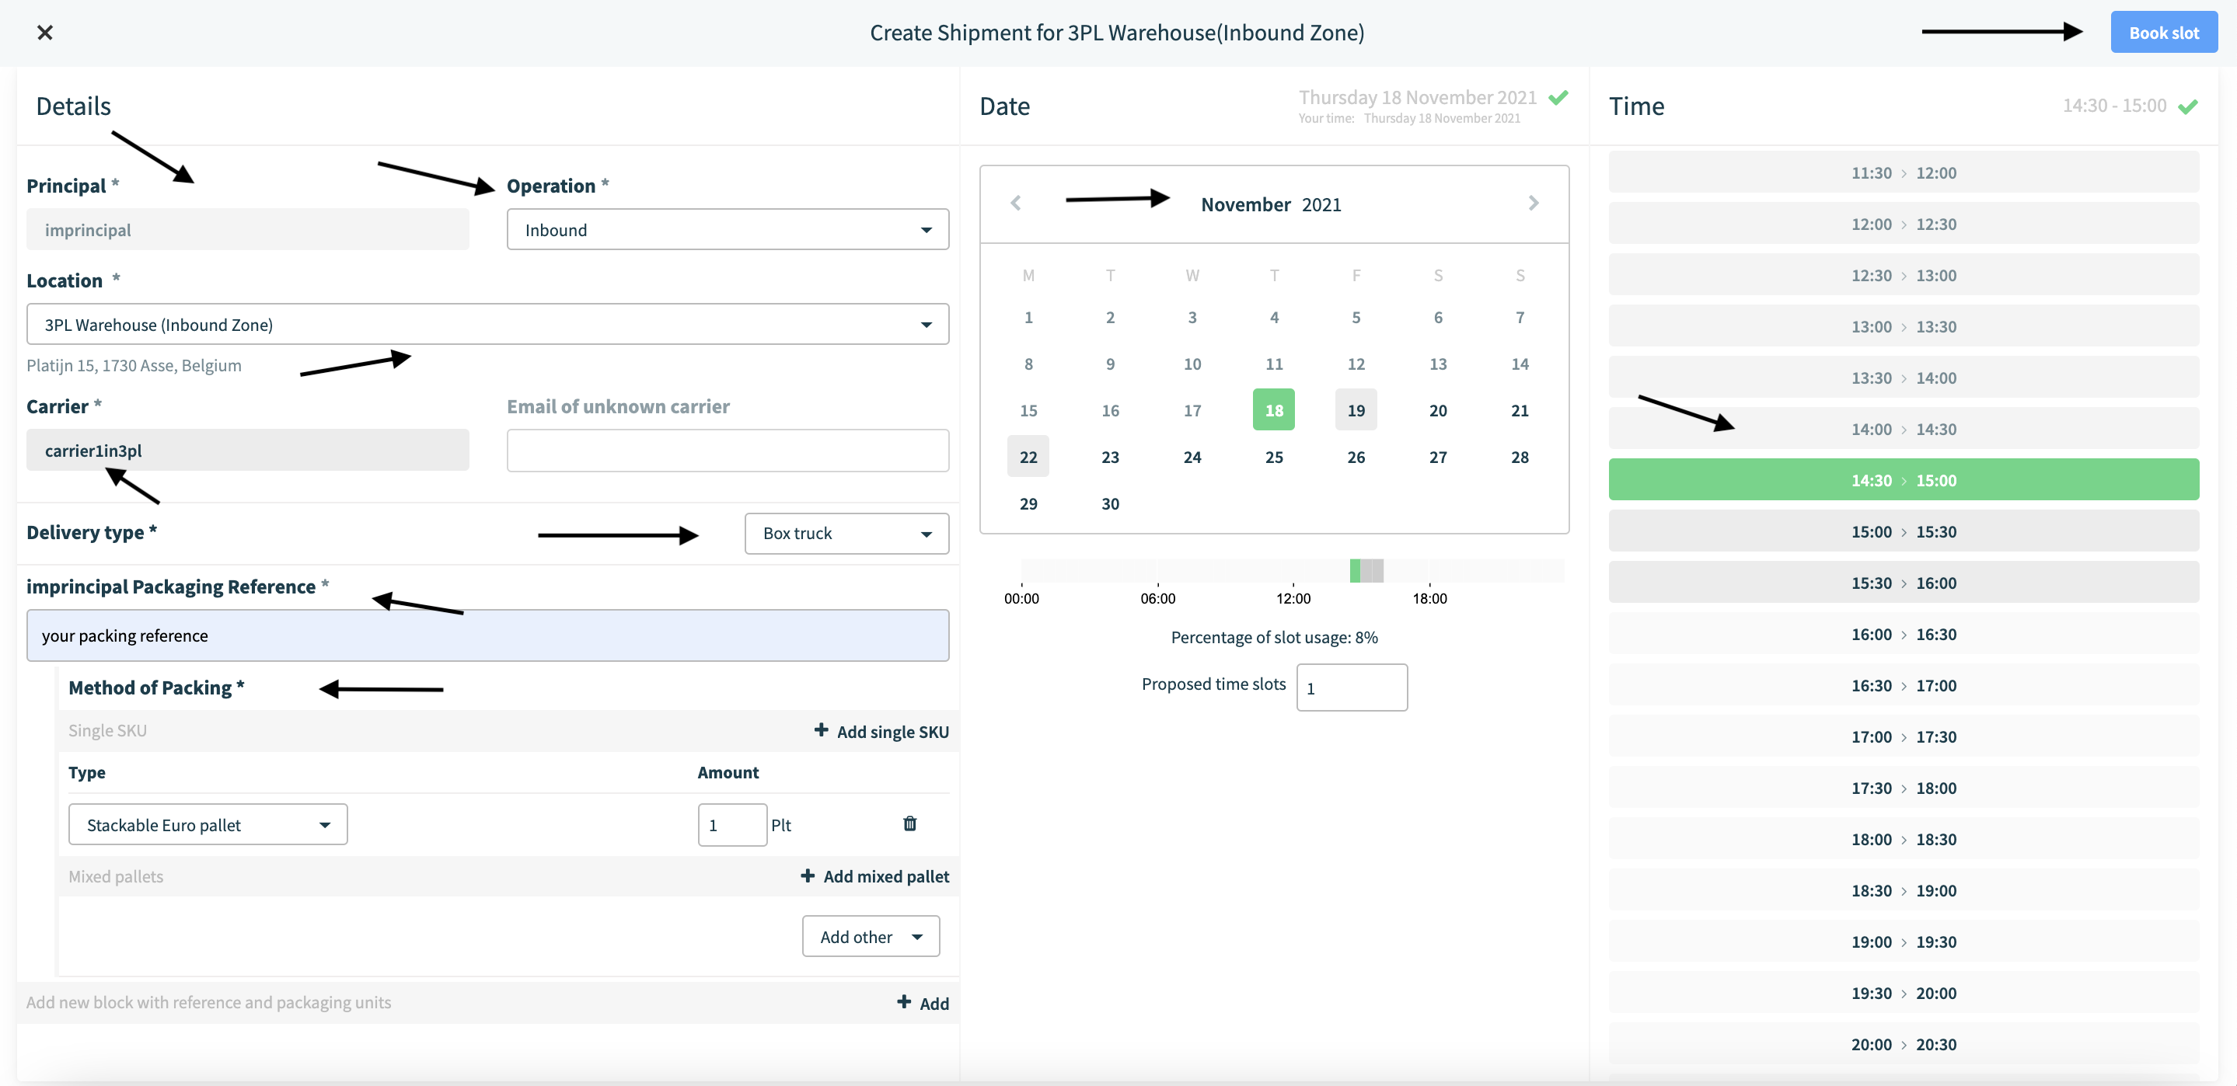The image size is (2237, 1086).
Task: Select the 15:00 > 15:30 time slot
Action: pos(1904,531)
